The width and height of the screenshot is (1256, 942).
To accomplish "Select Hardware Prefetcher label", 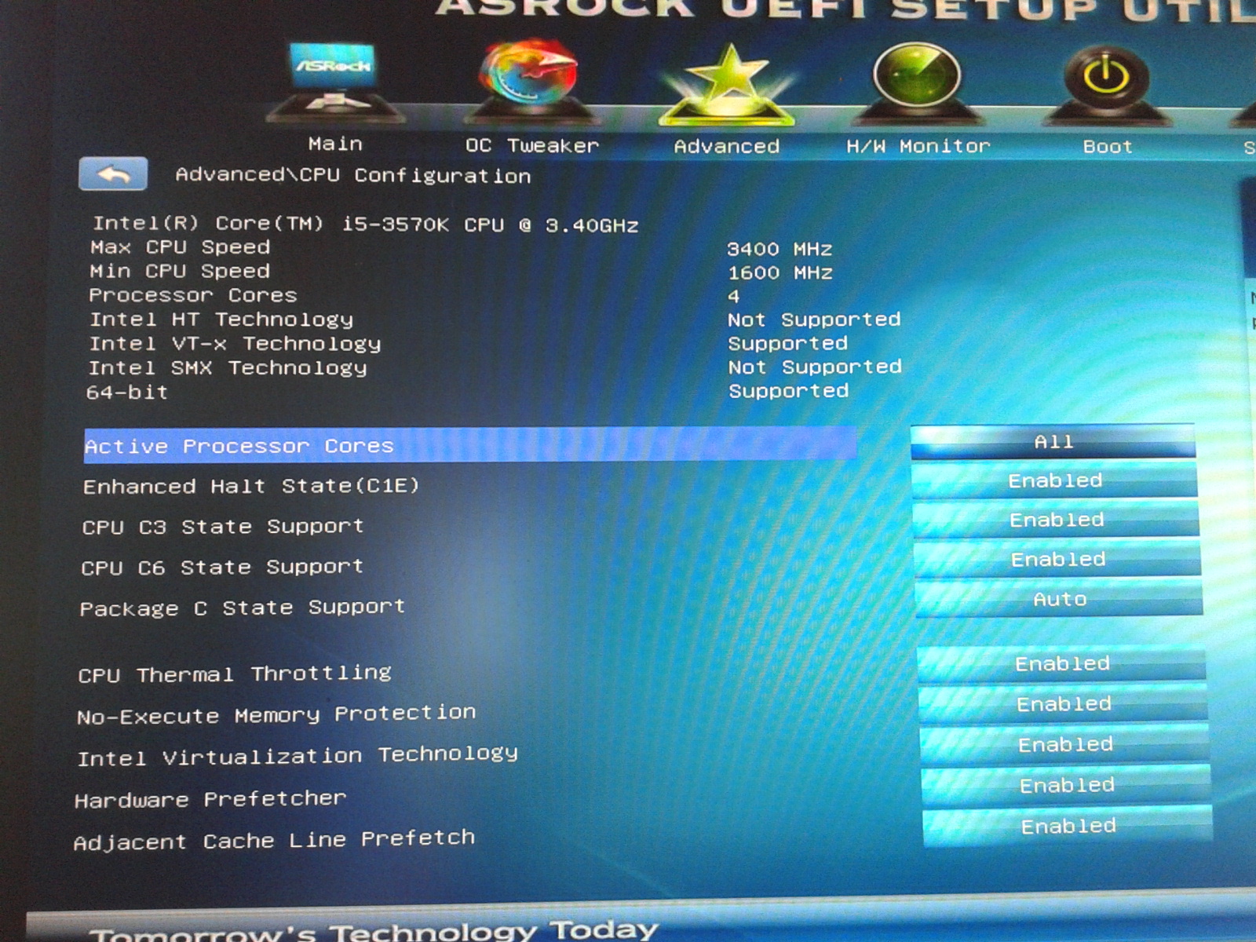I will point(210,799).
